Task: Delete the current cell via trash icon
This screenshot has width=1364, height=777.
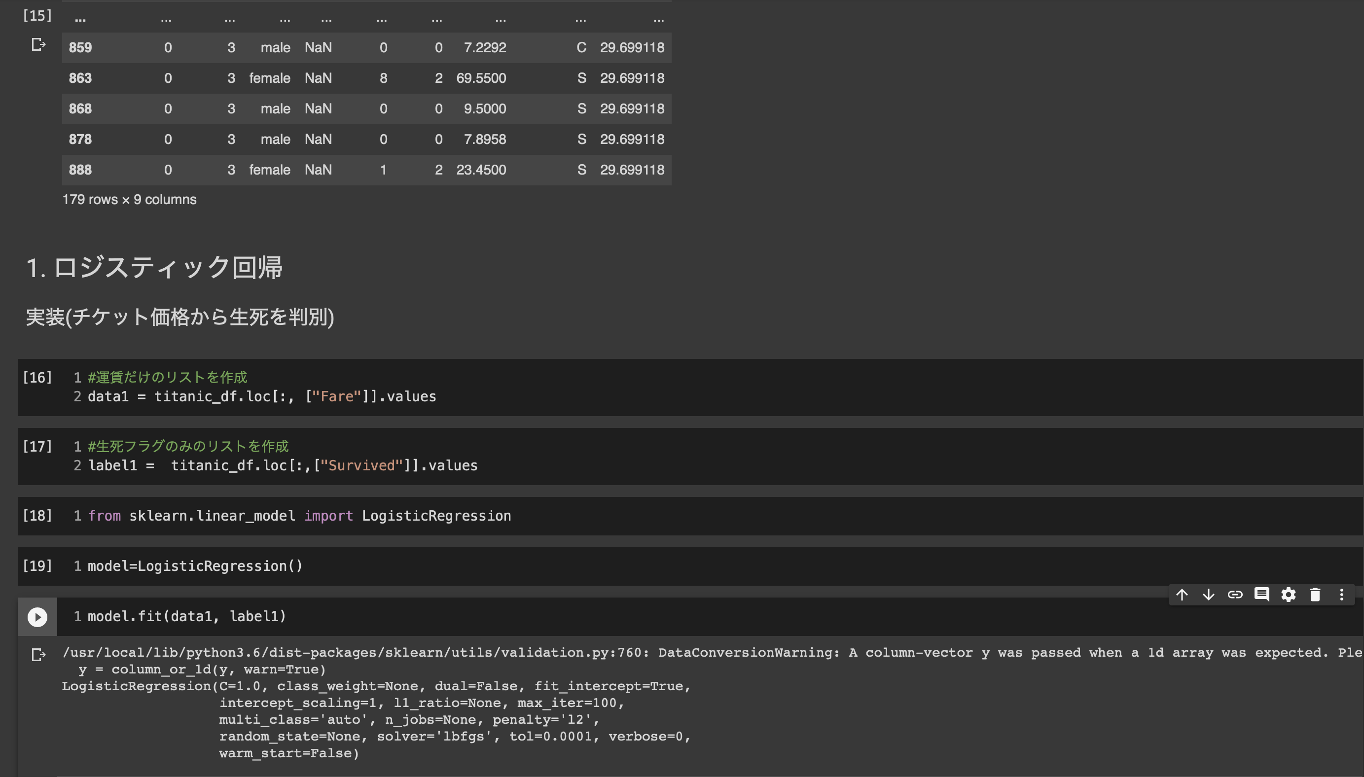Action: tap(1315, 595)
